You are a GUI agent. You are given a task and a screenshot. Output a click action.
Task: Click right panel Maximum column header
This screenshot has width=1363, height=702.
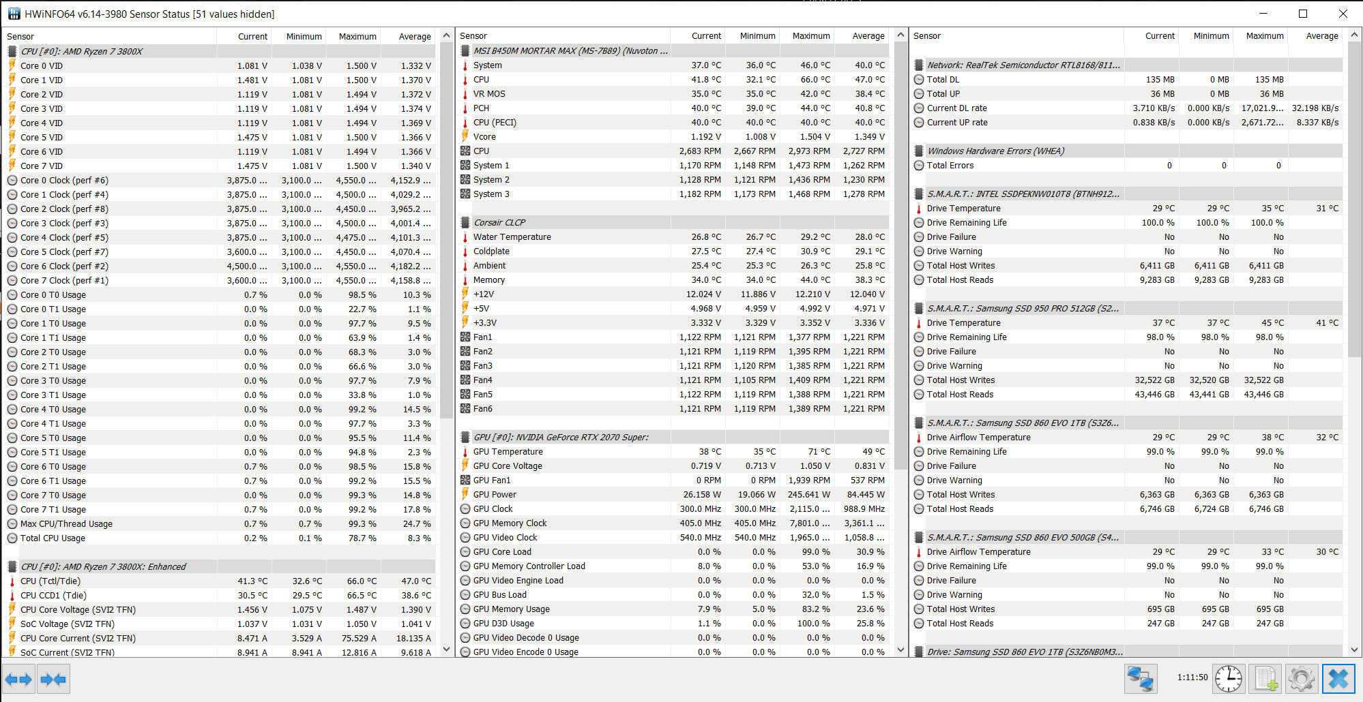1260,36
